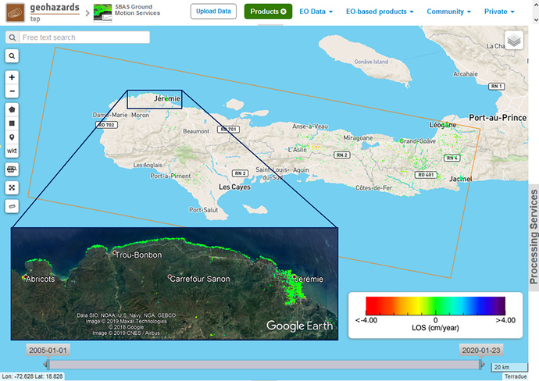This screenshot has height=381, width=539.
Task: Select the polygon drawing tool
Action: 12,109
